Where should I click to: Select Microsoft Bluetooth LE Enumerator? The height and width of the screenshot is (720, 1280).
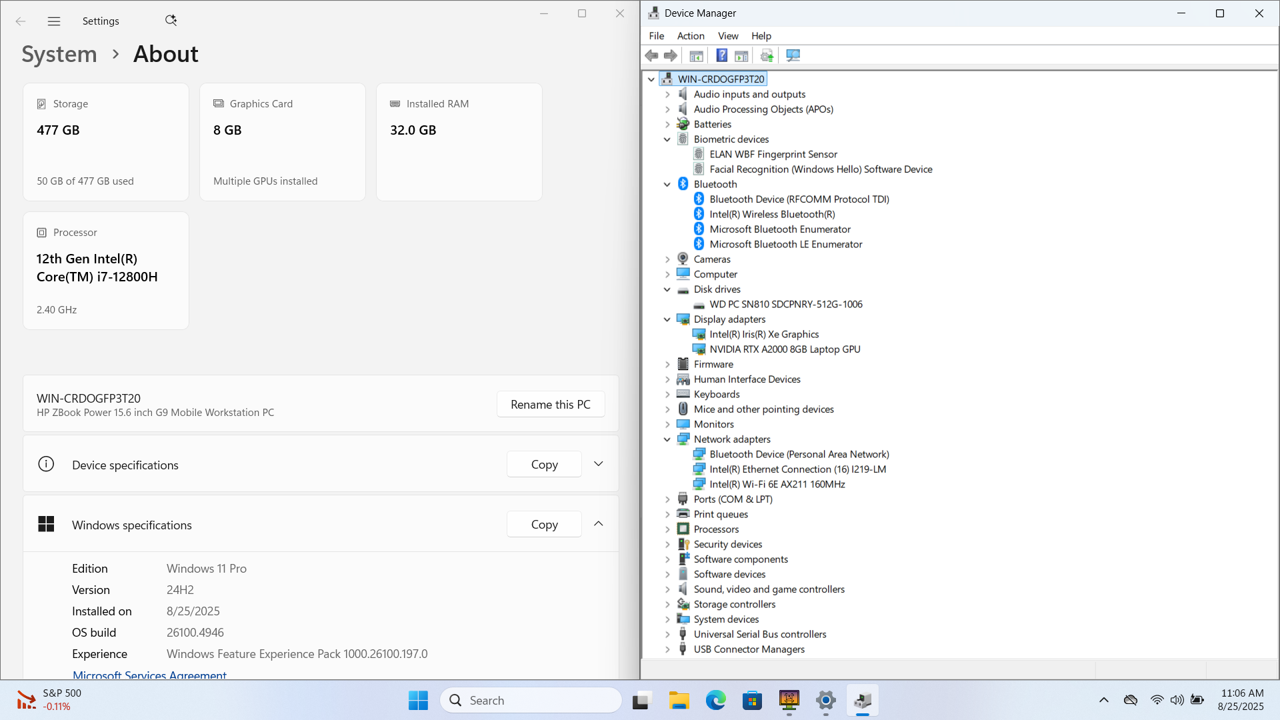click(785, 244)
